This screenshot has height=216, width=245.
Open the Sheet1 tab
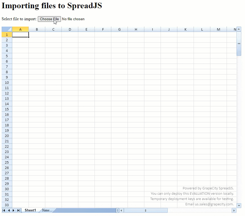(30, 210)
